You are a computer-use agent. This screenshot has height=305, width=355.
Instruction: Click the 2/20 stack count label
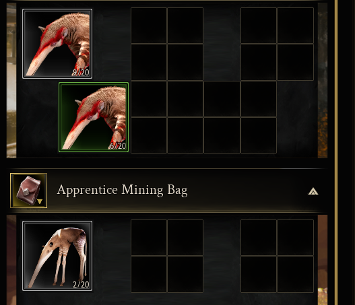81,285
